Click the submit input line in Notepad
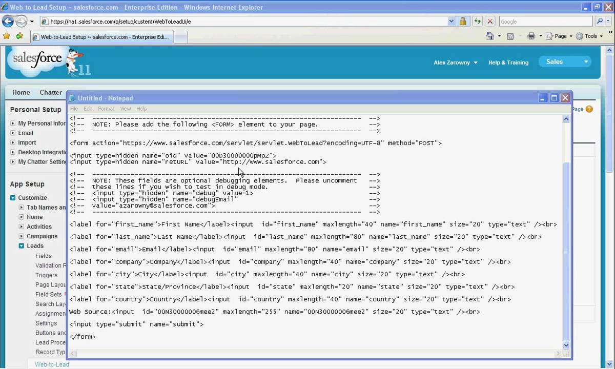 point(136,324)
